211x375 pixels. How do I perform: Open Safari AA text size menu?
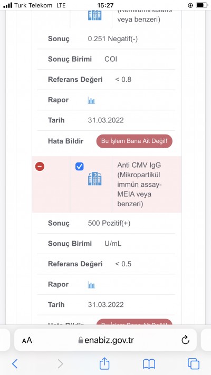27,340
